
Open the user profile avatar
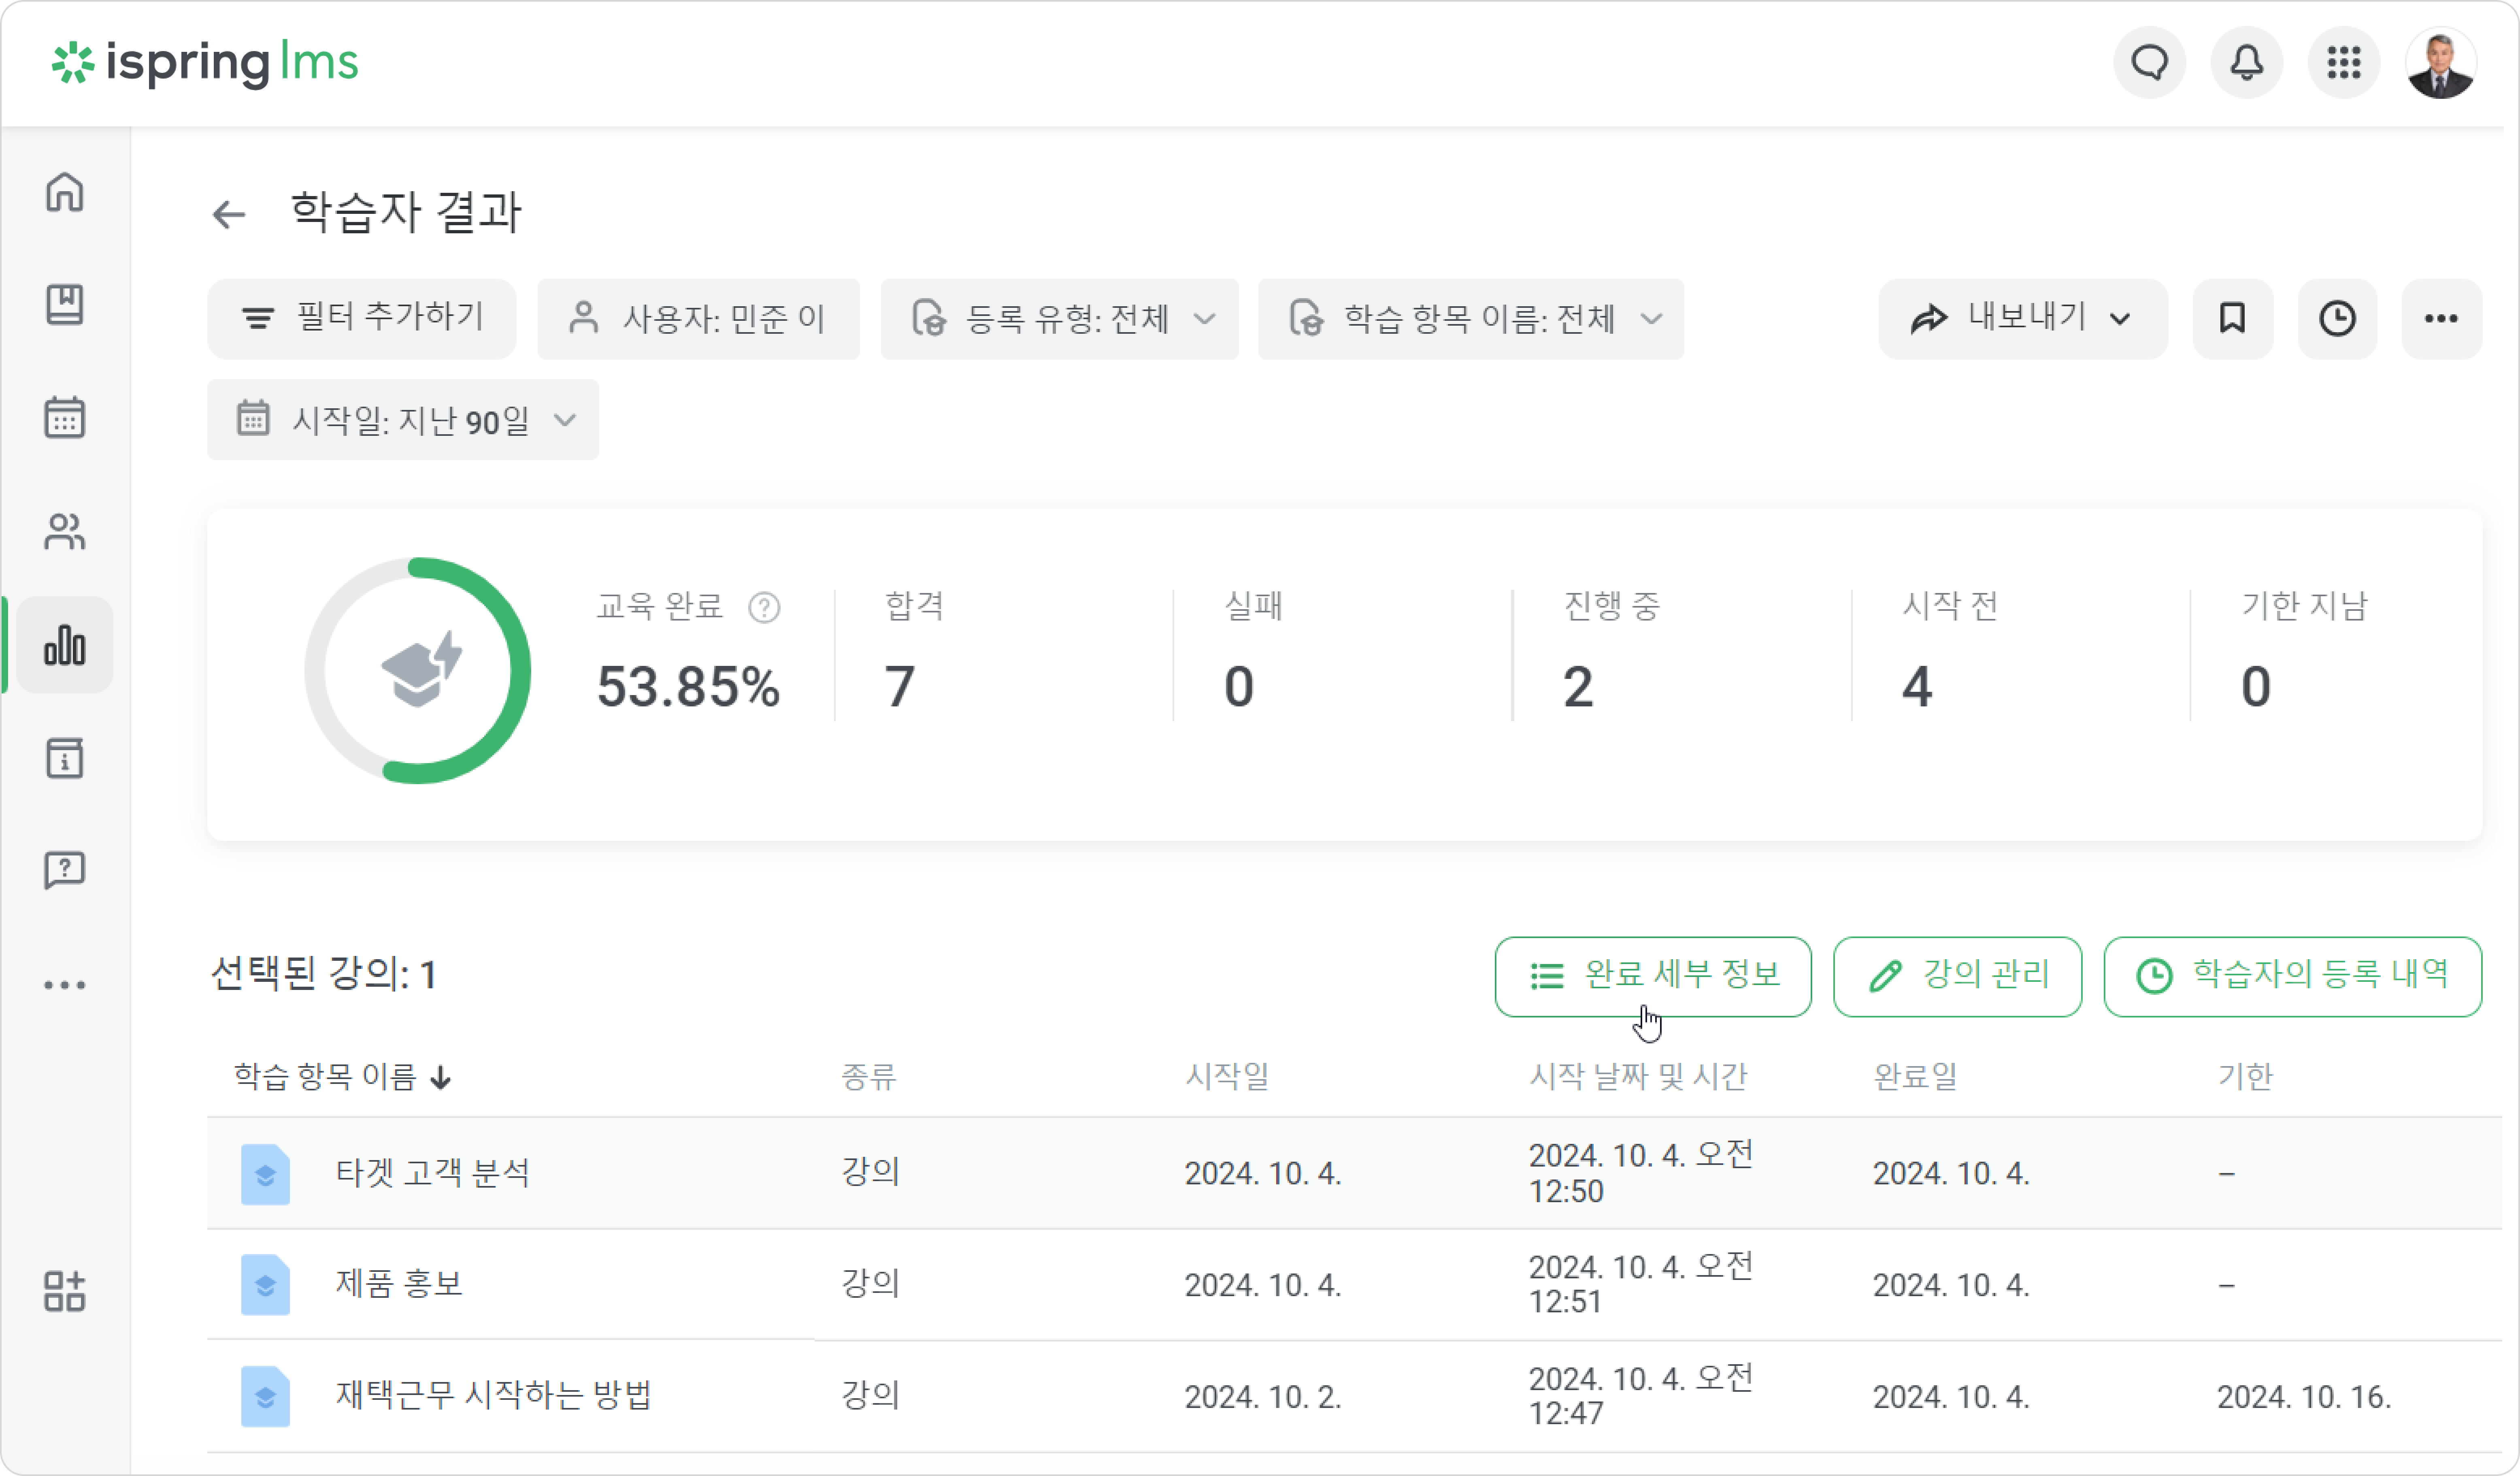(2441, 63)
